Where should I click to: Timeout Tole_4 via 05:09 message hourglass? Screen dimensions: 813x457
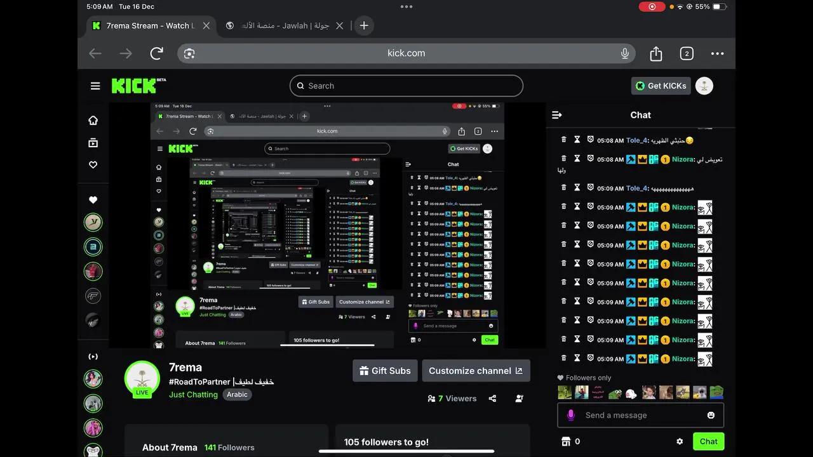(x=577, y=188)
